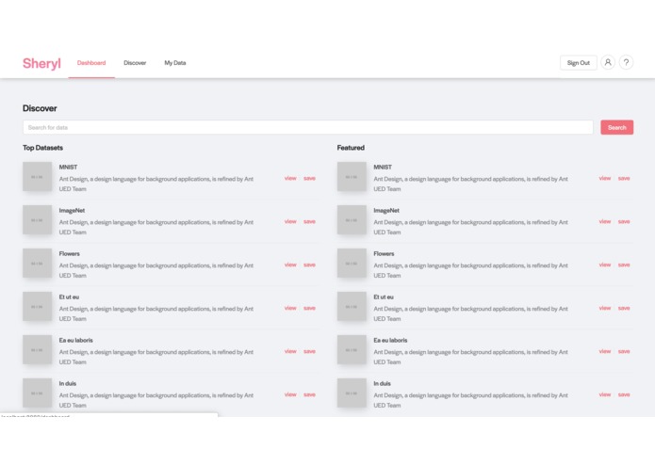
Task: Click In duis thumbnail in Top Datasets
Action: click(37, 393)
